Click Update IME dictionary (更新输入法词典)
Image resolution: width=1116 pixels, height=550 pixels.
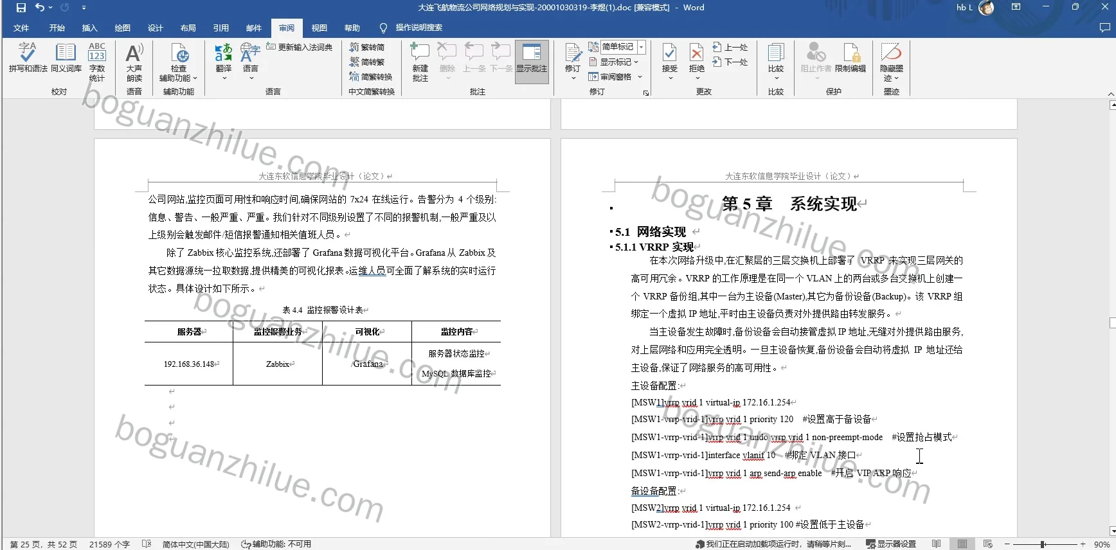tap(300, 47)
